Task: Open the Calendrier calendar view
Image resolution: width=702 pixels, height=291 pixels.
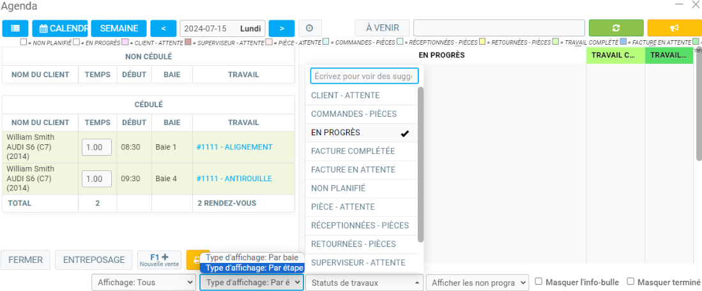Action: pos(60,29)
